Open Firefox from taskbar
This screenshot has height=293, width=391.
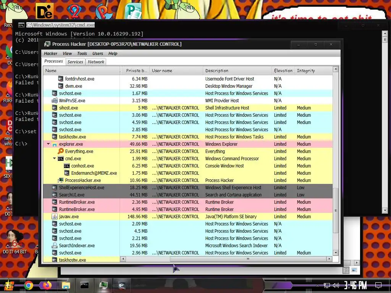tap(47, 285)
